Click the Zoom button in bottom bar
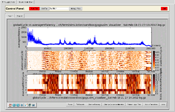This screenshot has width=175, height=112. click(x=70, y=104)
